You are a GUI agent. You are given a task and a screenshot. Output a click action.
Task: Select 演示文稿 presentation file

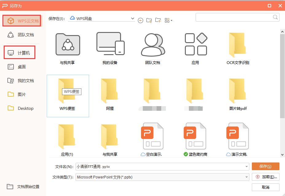[x=238, y=139]
